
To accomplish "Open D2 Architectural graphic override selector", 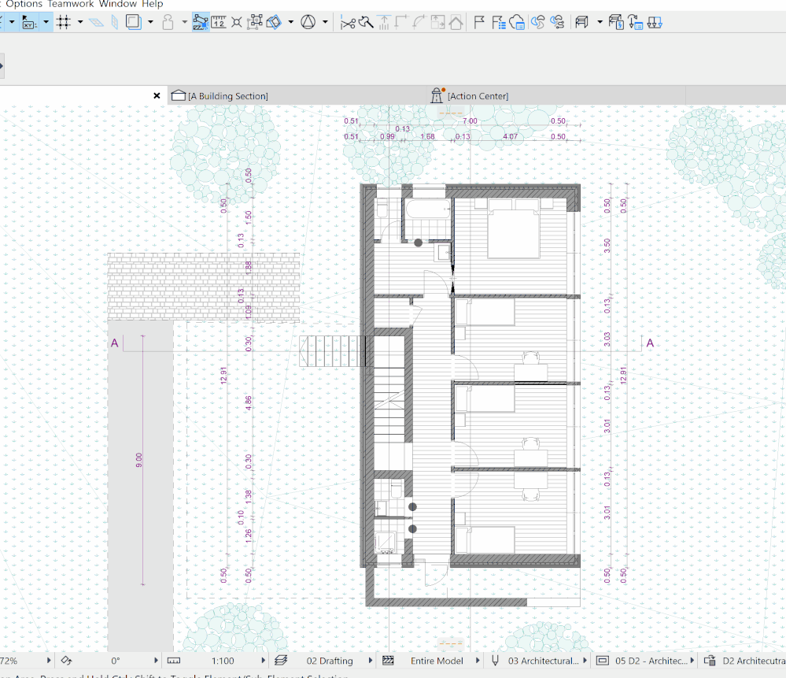I will pyautogui.click(x=744, y=661).
